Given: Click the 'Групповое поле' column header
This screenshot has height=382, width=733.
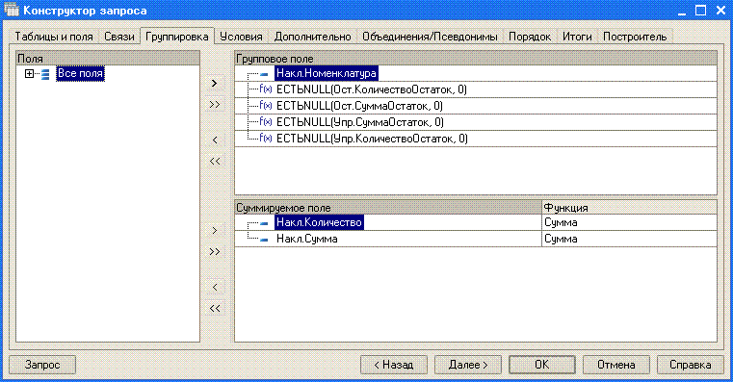Looking at the screenshot, I should pos(476,59).
